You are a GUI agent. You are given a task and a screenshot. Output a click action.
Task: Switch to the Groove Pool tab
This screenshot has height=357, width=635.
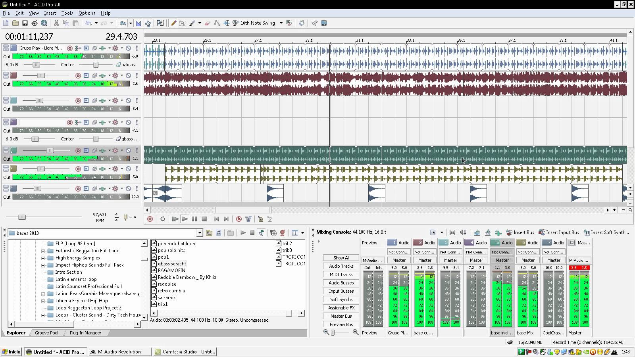pos(46,333)
